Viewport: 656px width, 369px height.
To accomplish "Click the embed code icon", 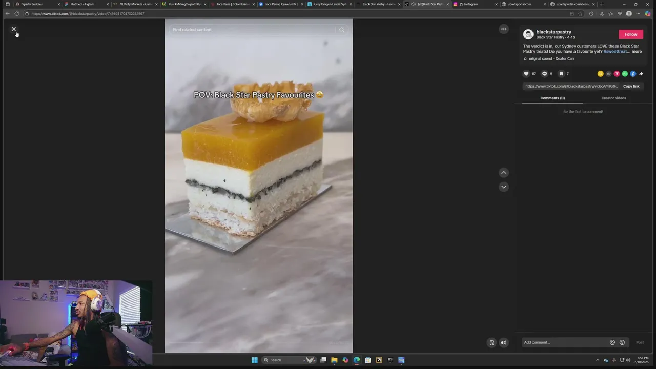I will coord(609,74).
